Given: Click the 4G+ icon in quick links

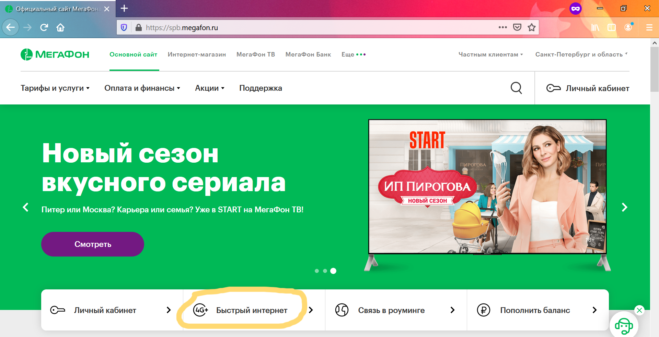Looking at the screenshot, I should 200,310.
